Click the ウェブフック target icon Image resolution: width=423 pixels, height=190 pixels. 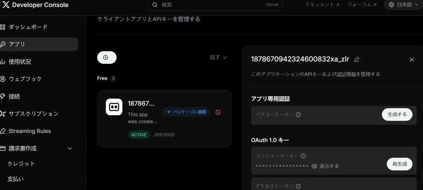pos(3,79)
